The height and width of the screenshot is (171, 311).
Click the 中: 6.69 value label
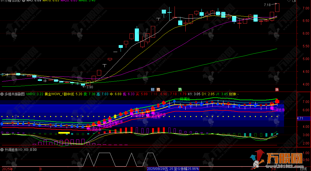(x=116, y=94)
